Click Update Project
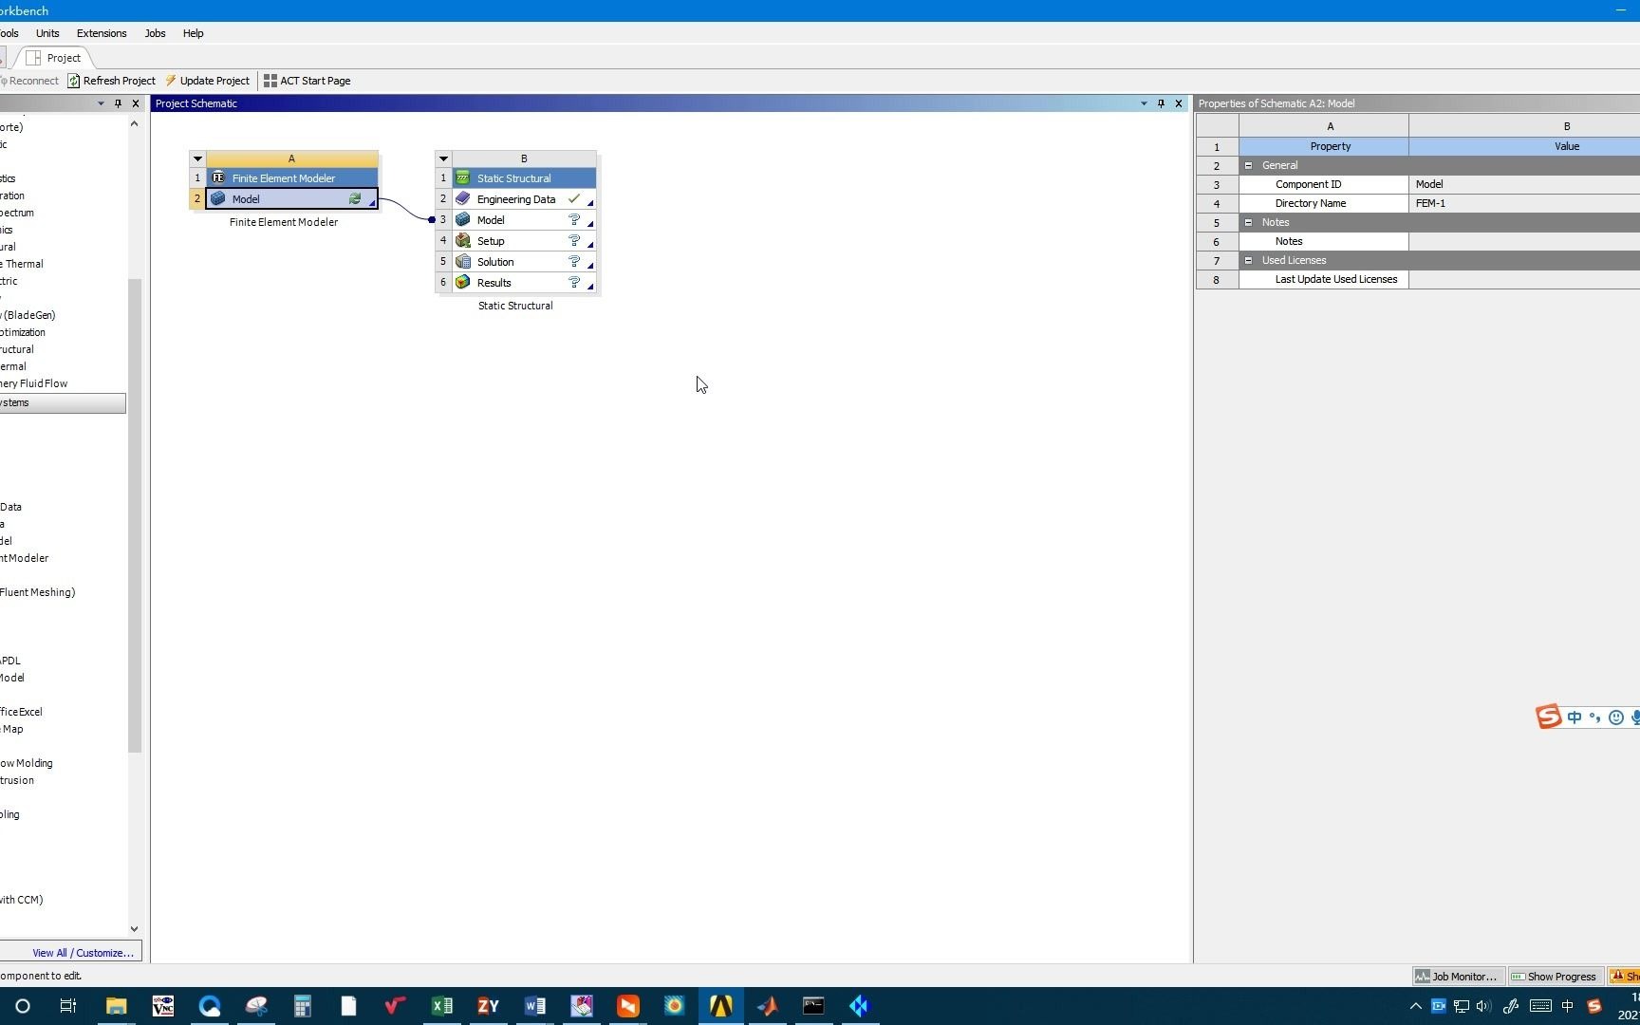The height and width of the screenshot is (1025, 1640). pyautogui.click(x=208, y=81)
